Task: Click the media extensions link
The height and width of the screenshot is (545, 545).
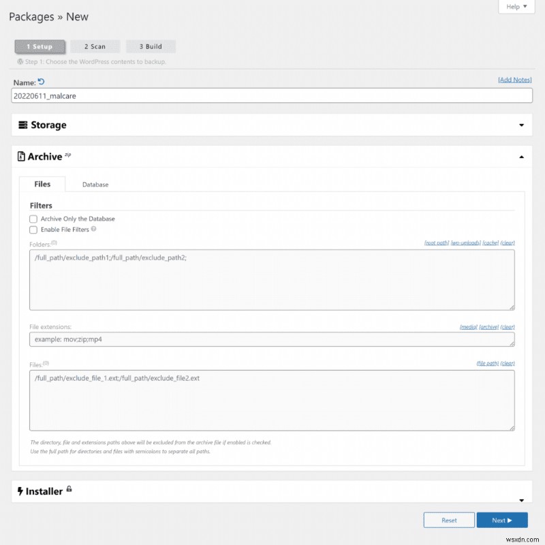Action: 469,326
